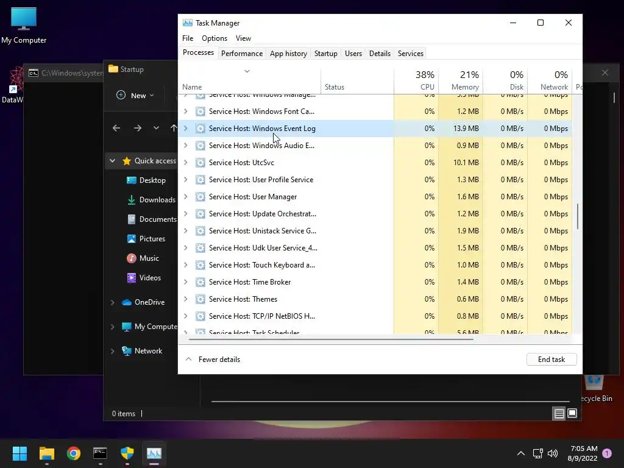Expand Service Host: User Profile Service row
Screen dimensions: 624x468
click(185, 180)
